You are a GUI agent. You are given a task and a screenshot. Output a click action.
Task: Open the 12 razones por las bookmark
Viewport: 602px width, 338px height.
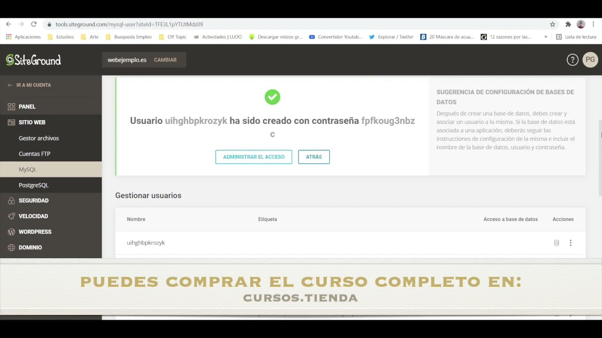(506, 37)
